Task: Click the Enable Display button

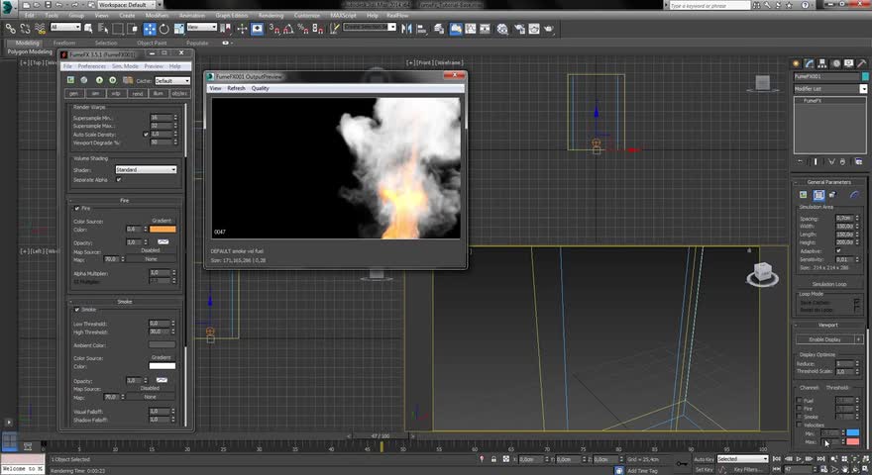Action: 824,339
